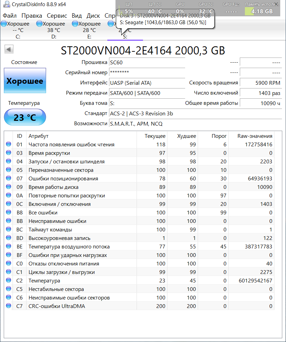This screenshot has height=342, width=286.
Task: Click status orb for reallocated sectors row 05
Action: [8, 170]
